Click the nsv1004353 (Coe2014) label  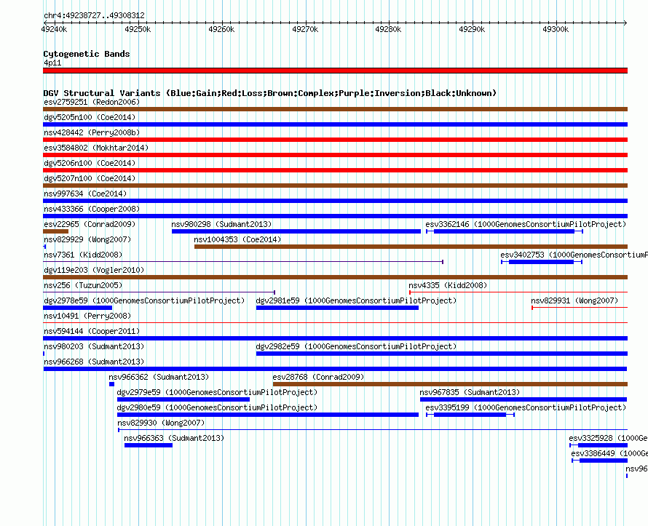pos(237,239)
